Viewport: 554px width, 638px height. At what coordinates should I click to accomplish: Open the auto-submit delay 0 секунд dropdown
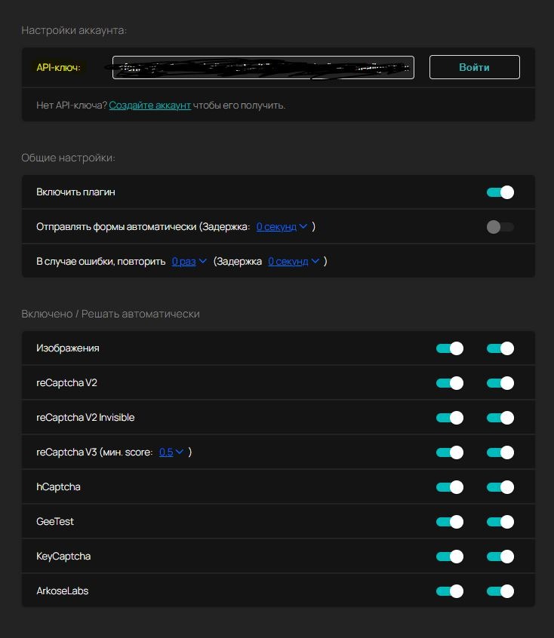(282, 227)
